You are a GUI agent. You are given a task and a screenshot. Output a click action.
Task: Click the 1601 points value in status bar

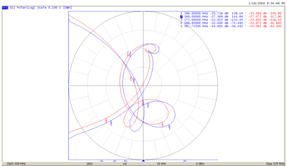(x=89, y=163)
